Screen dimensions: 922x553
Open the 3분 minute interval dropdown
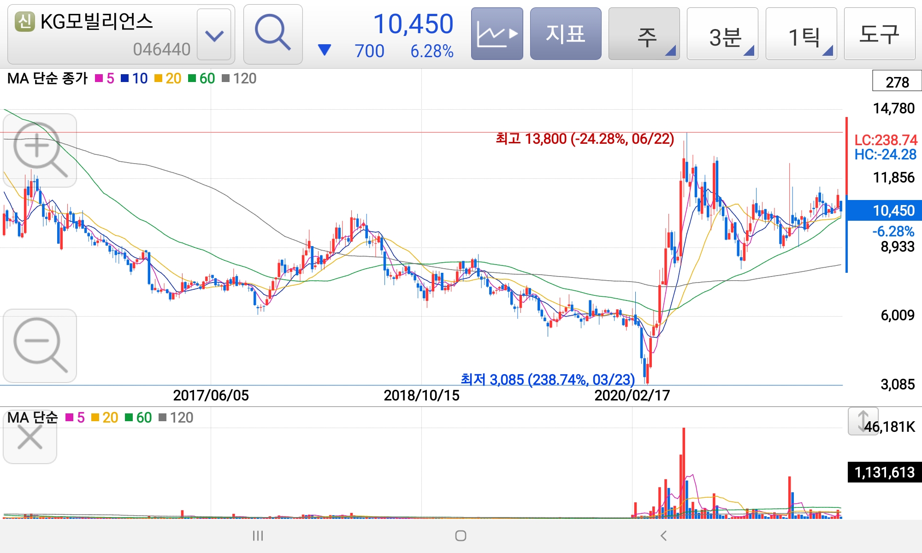(722, 34)
